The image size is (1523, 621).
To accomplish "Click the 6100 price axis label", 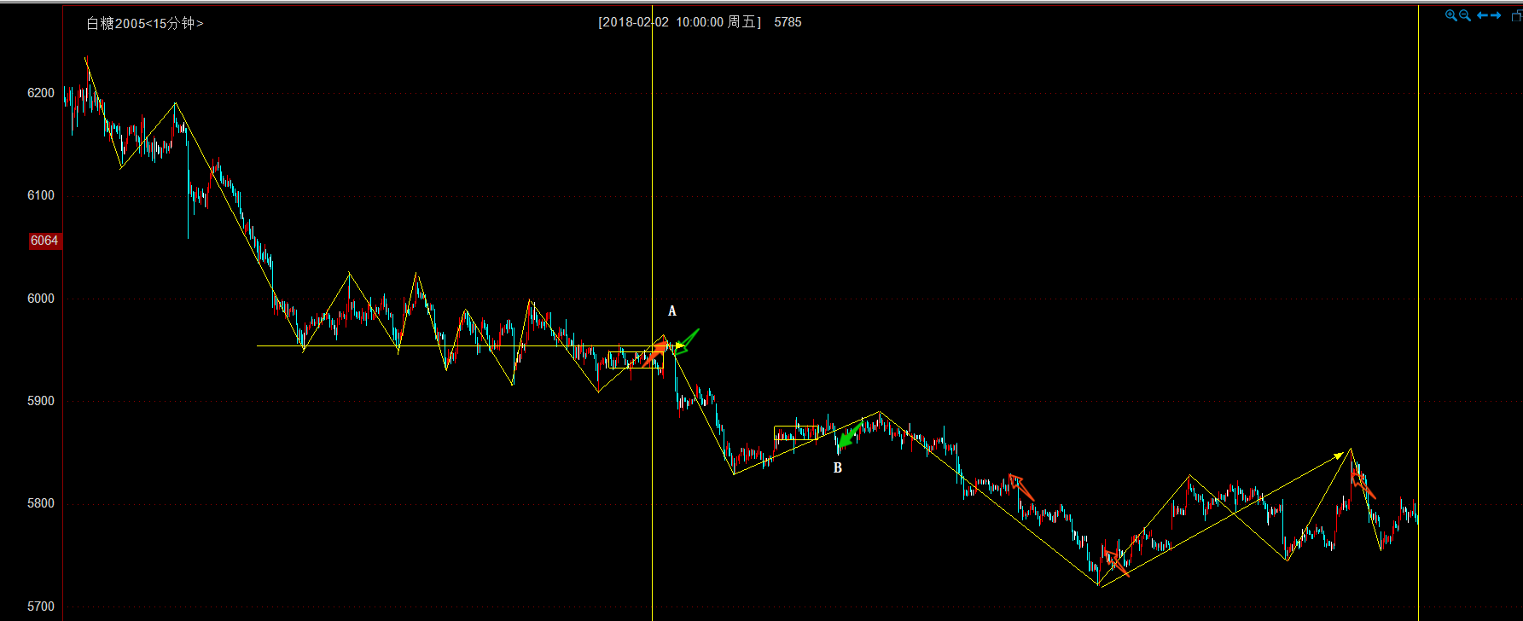I will (x=41, y=195).
